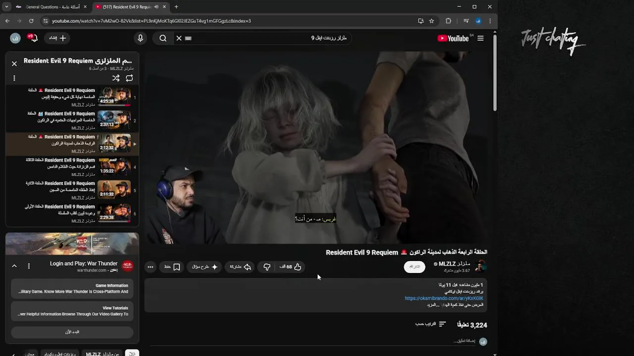Viewport: 634px width, 356px height.
Task: Click 'Login and Play: War Thunder' title
Action: tap(84, 264)
